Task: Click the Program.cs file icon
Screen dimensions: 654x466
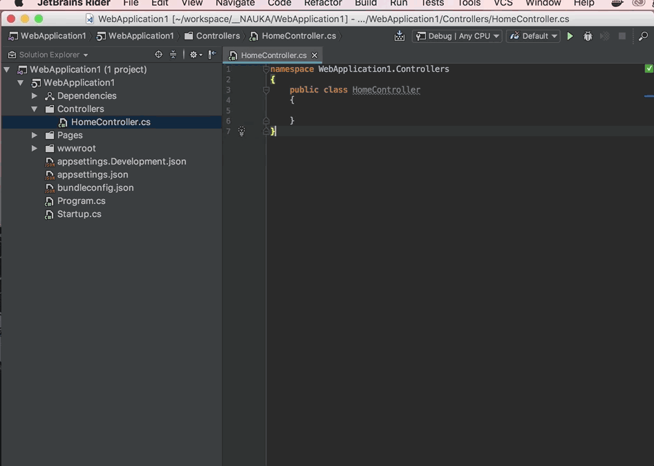Action: tap(49, 201)
